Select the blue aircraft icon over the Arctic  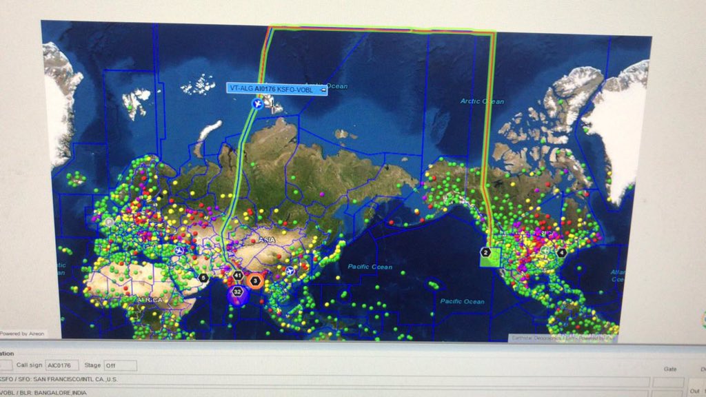pos(257,104)
